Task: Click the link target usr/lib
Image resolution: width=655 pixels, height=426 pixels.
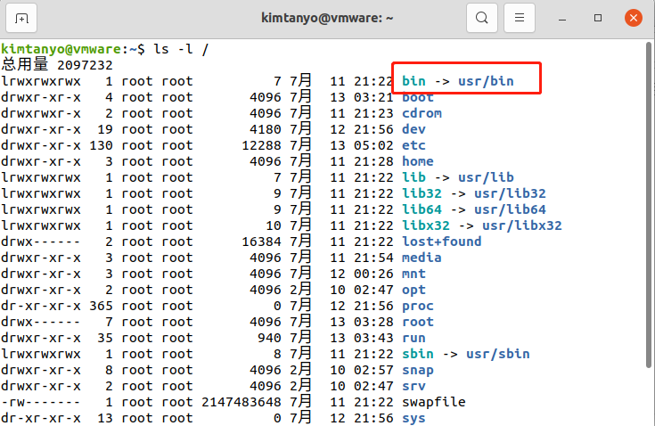Action: [486, 177]
